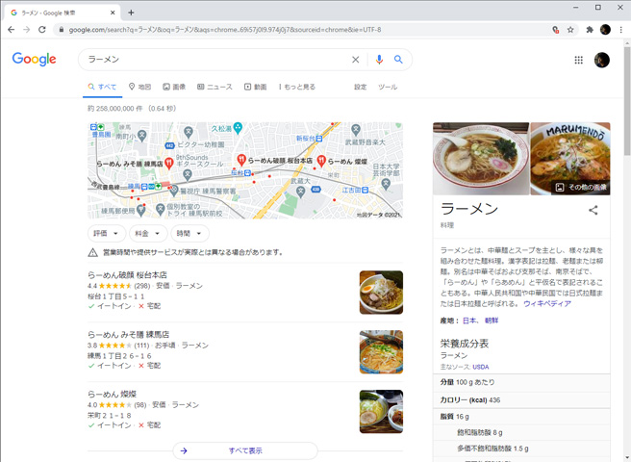631x462 pixels.
Task: Clear the search box with X icon
Action: tap(355, 60)
